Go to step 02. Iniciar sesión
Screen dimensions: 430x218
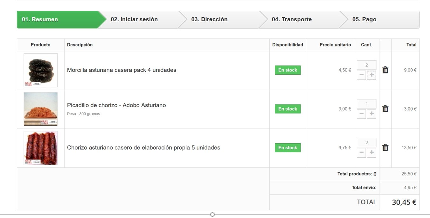pyautogui.click(x=134, y=19)
